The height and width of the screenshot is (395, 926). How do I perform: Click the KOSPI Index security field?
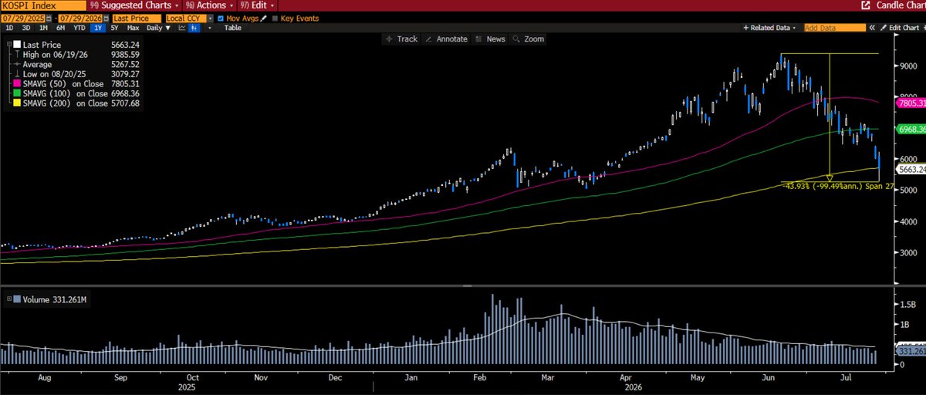(x=43, y=5)
